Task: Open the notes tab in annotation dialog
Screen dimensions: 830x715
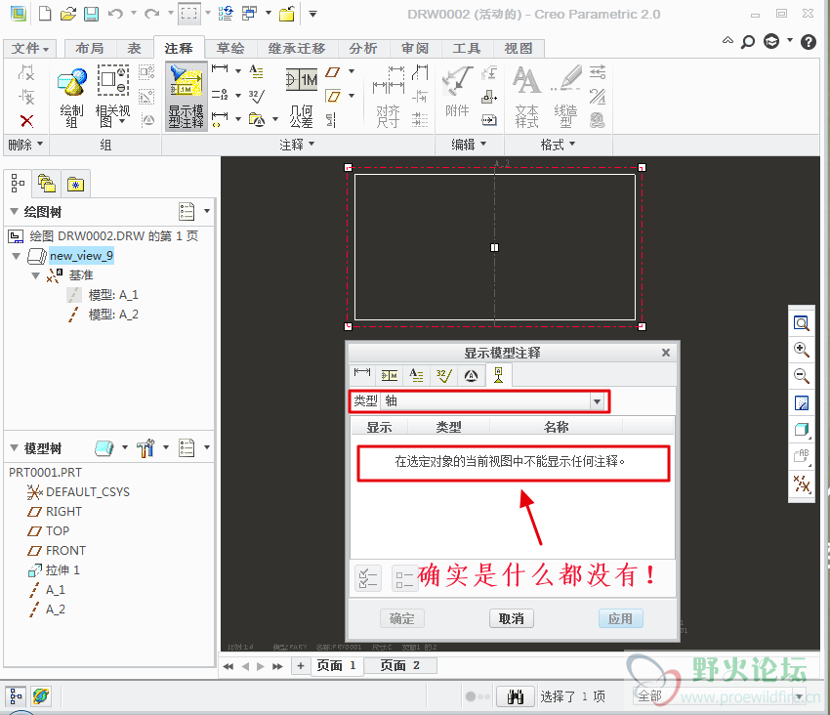Action: (417, 375)
